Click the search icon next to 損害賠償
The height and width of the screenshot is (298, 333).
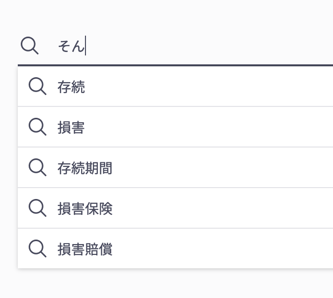click(38, 248)
